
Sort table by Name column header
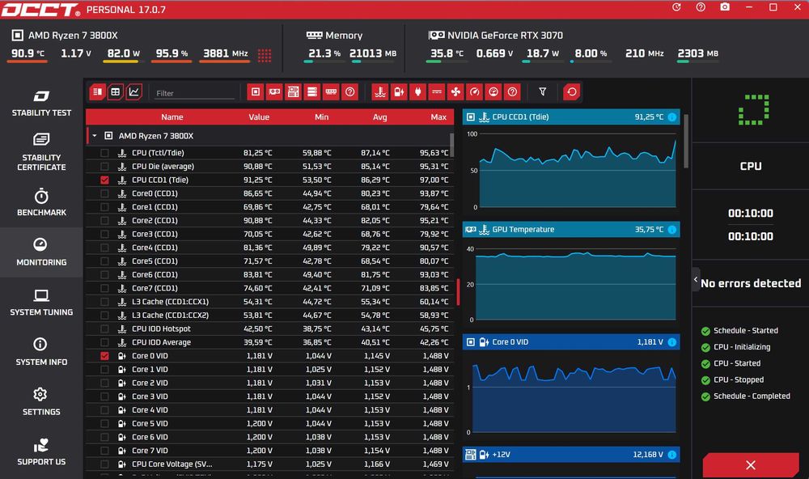(x=172, y=117)
